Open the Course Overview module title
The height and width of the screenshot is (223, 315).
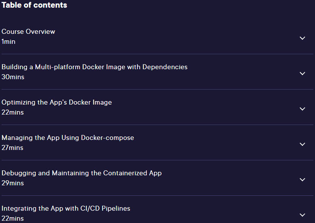click(x=28, y=32)
